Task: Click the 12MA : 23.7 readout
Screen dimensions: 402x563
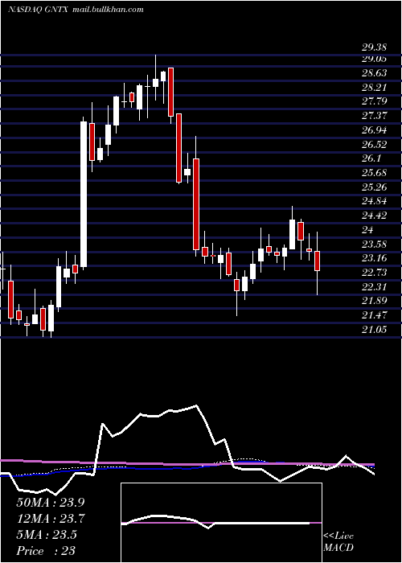Action: [51, 518]
